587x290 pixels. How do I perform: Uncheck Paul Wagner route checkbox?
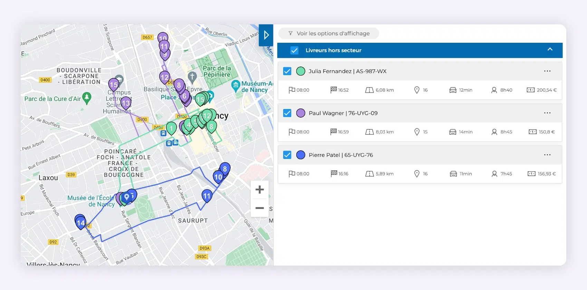pos(287,113)
